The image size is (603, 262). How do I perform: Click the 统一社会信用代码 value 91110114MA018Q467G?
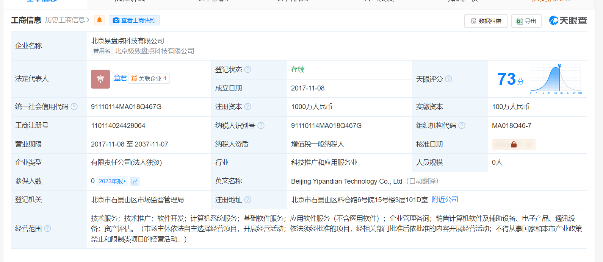(126, 107)
